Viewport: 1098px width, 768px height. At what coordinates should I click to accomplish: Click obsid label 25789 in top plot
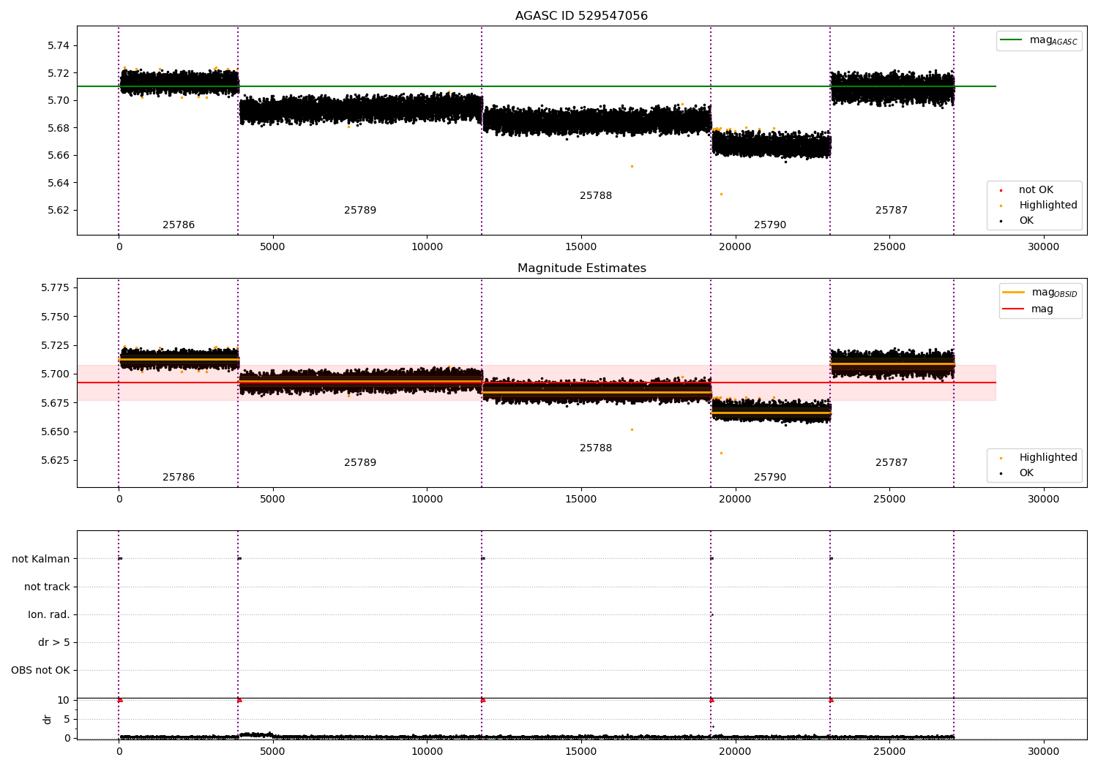click(x=360, y=210)
